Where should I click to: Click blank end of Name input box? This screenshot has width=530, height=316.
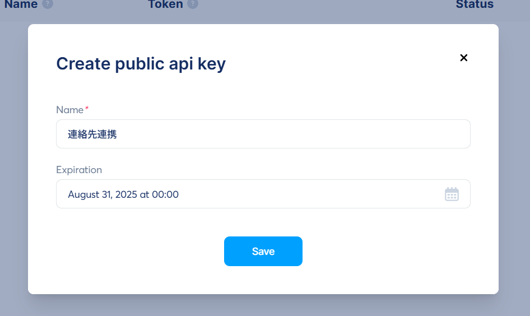tap(392, 134)
